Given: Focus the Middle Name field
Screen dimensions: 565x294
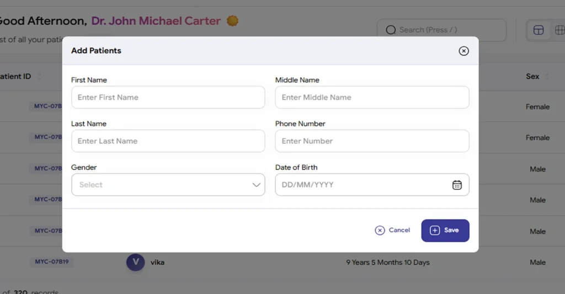Looking at the screenshot, I should [372, 97].
